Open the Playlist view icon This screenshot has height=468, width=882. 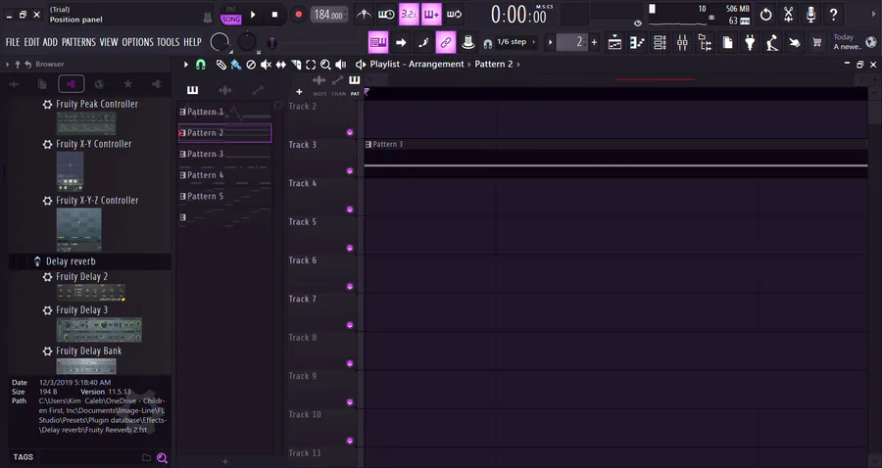click(x=614, y=42)
